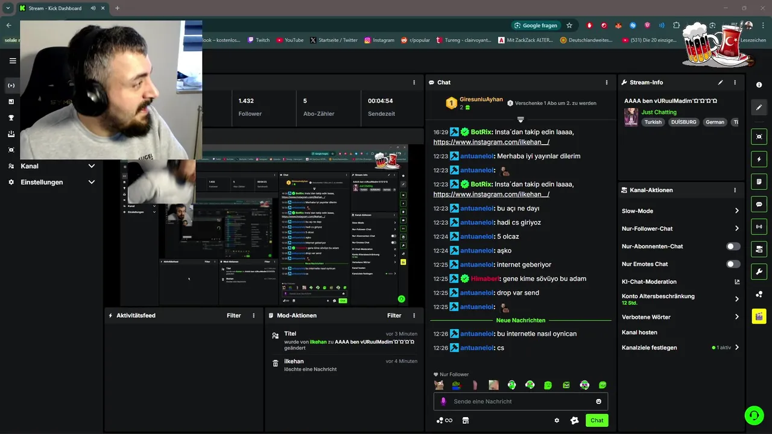Viewport: 772px width, 434px height.
Task: Click the Google fragen button
Action: coord(536,25)
